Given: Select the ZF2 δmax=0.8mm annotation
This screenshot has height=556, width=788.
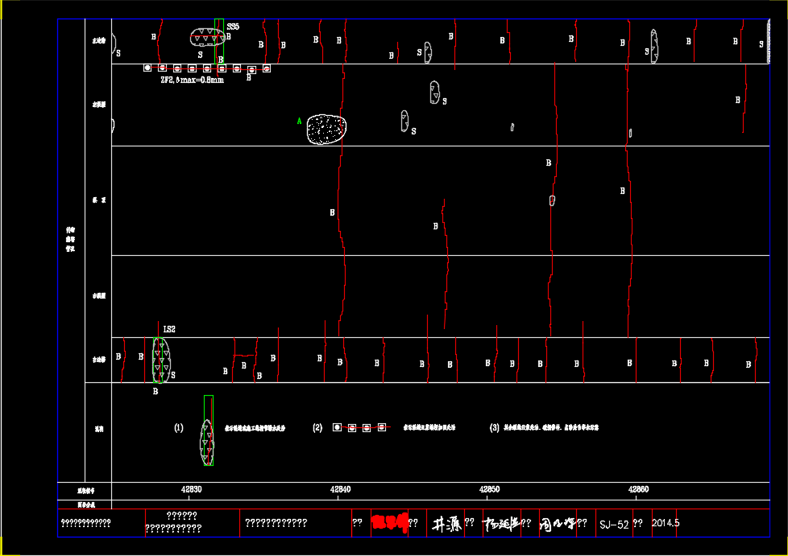Looking at the screenshot, I should (x=192, y=80).
